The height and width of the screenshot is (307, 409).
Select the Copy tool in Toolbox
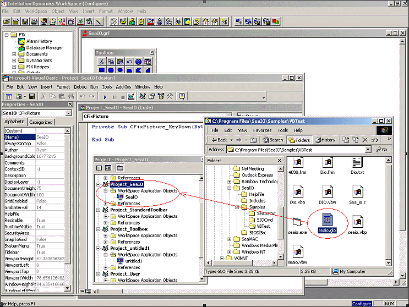111,62
